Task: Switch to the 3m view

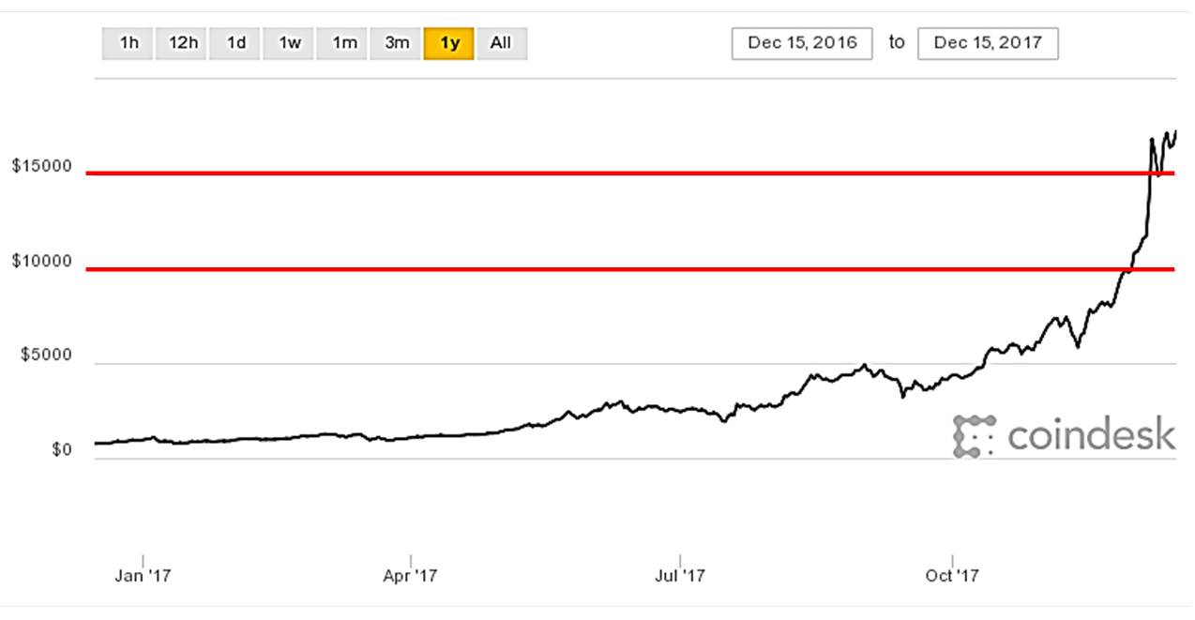Action: pyautogui.click(x=396, y=43)
